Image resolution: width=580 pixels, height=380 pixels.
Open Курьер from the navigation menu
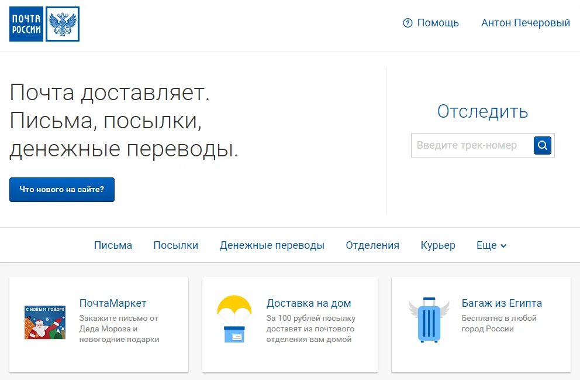point(438,245)
